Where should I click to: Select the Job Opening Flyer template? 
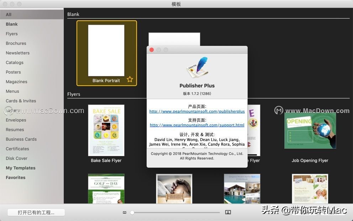[310, 130]
